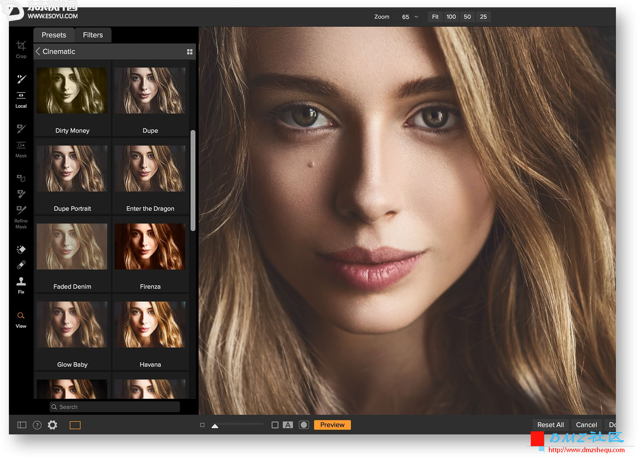This screenshot has width=638, height=458.
Task: Select the Masking Bug tool labeled Mask
Action: [x=21, y=145]
